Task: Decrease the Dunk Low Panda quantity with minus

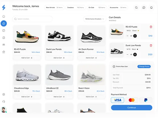Action: (x=128, y=54)
